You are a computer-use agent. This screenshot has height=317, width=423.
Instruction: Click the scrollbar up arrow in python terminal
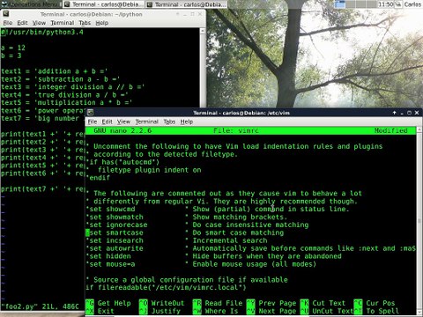coord(203,31)
